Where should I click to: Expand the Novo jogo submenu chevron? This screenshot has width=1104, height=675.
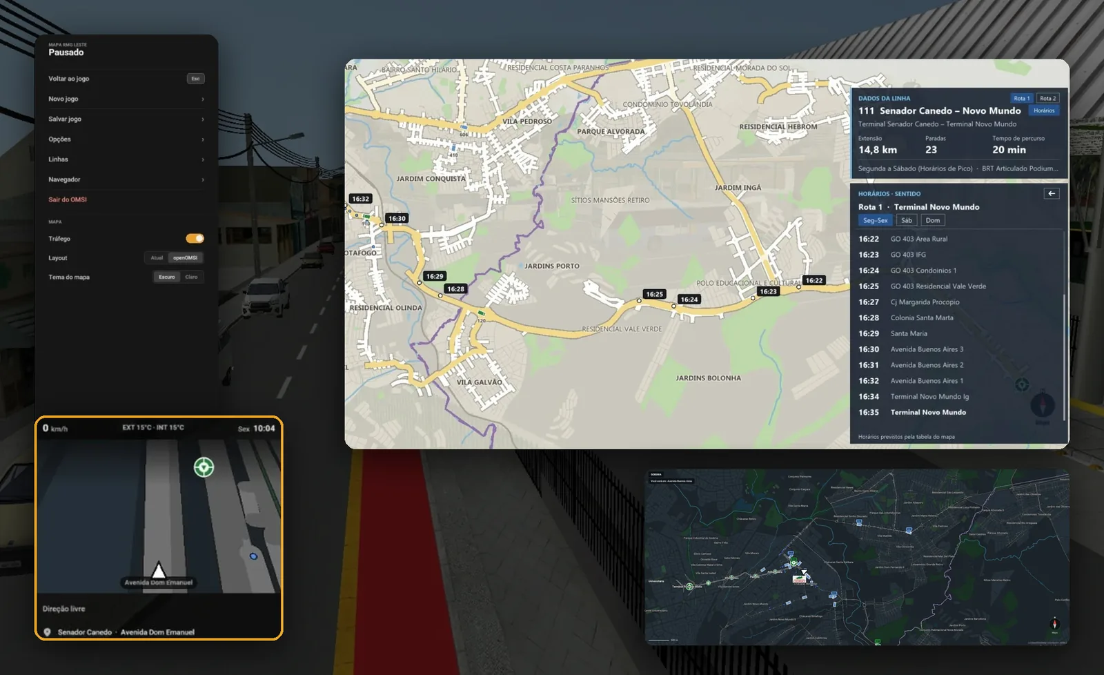(x=202, y=99)
